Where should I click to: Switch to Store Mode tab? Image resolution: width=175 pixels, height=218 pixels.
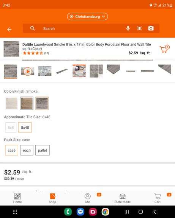(x=123, y=198)
